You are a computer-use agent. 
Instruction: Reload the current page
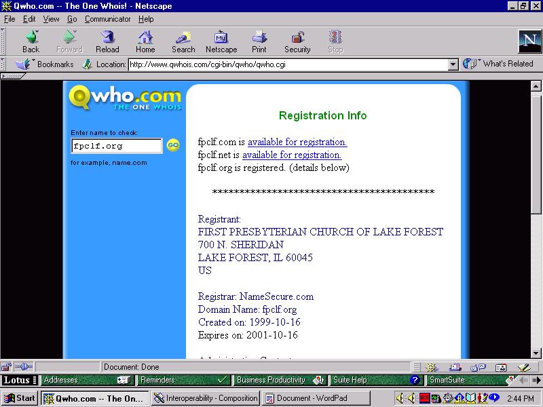pos(107,41)
